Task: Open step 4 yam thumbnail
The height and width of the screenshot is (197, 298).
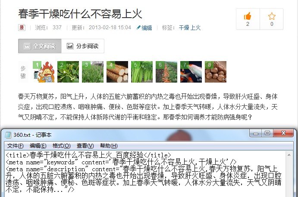Action: (x=117, y=72)
